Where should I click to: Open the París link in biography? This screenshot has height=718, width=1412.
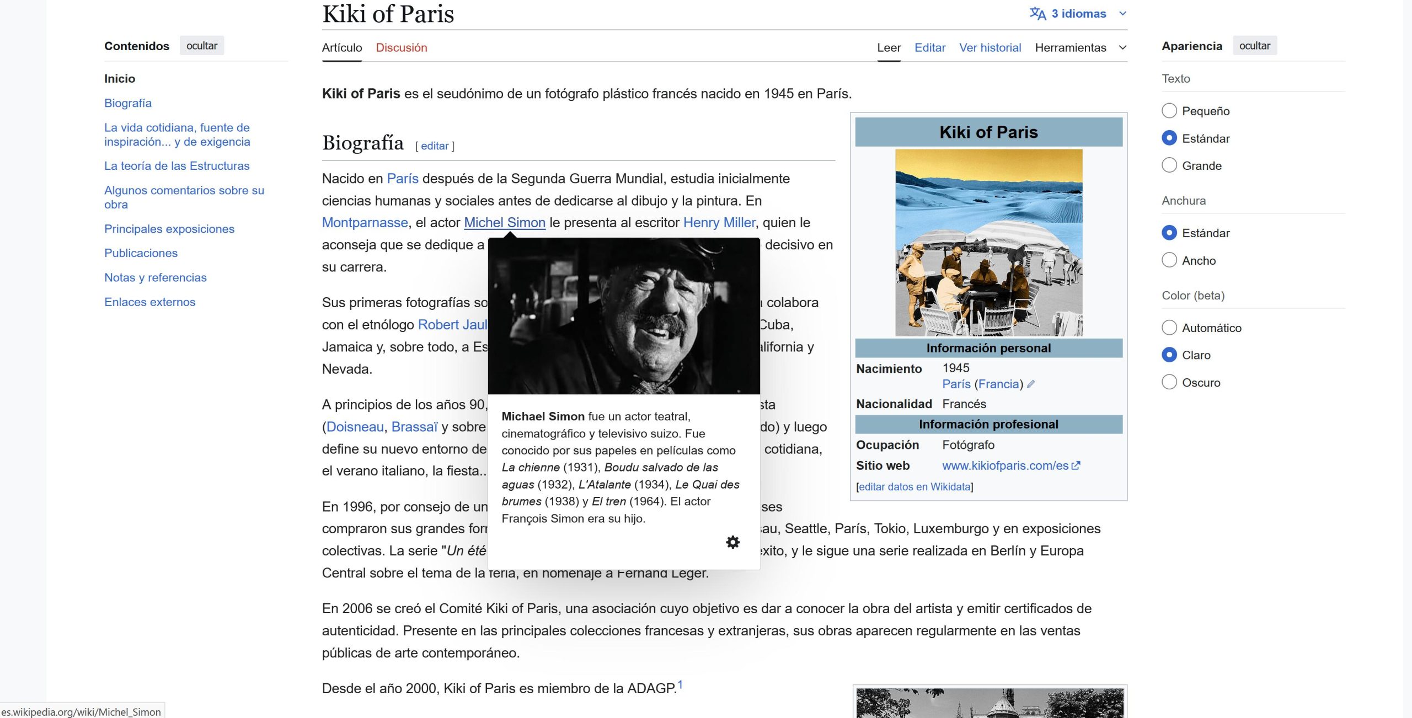tap(403, 179)
